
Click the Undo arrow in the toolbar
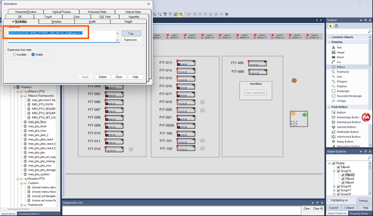[165, 14]
